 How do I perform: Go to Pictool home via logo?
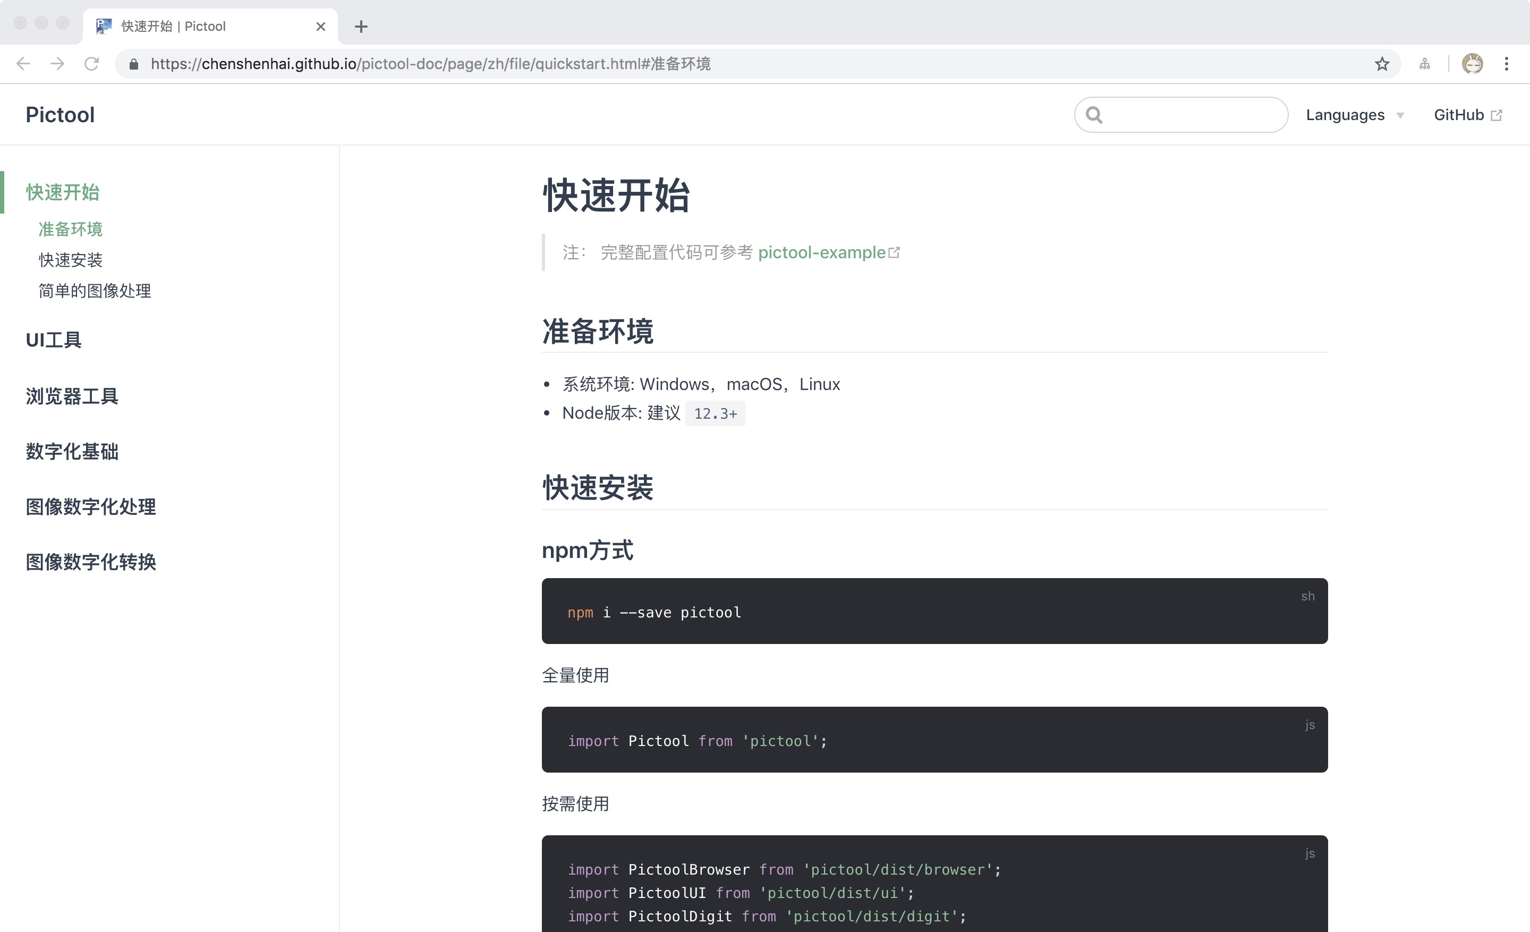point(60,115)
